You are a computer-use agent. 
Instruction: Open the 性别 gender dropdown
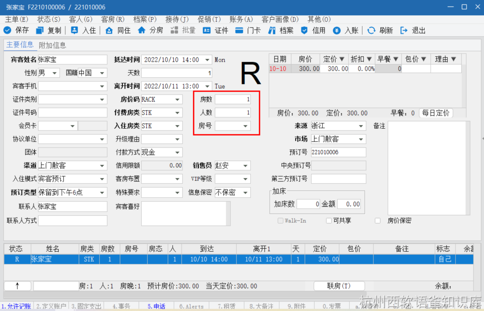click(x=55, y=73)
